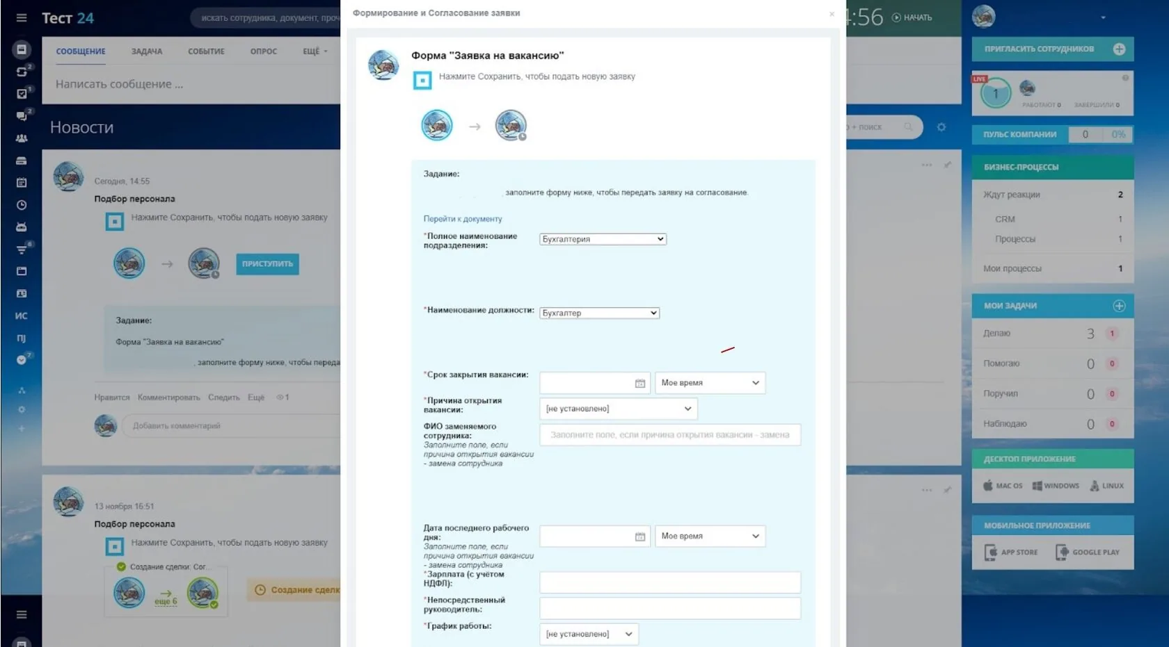This screenshot has height=647, width=1169.
Task: Open the Делаю row in Мои задачи
Action: coord(1053,334)
